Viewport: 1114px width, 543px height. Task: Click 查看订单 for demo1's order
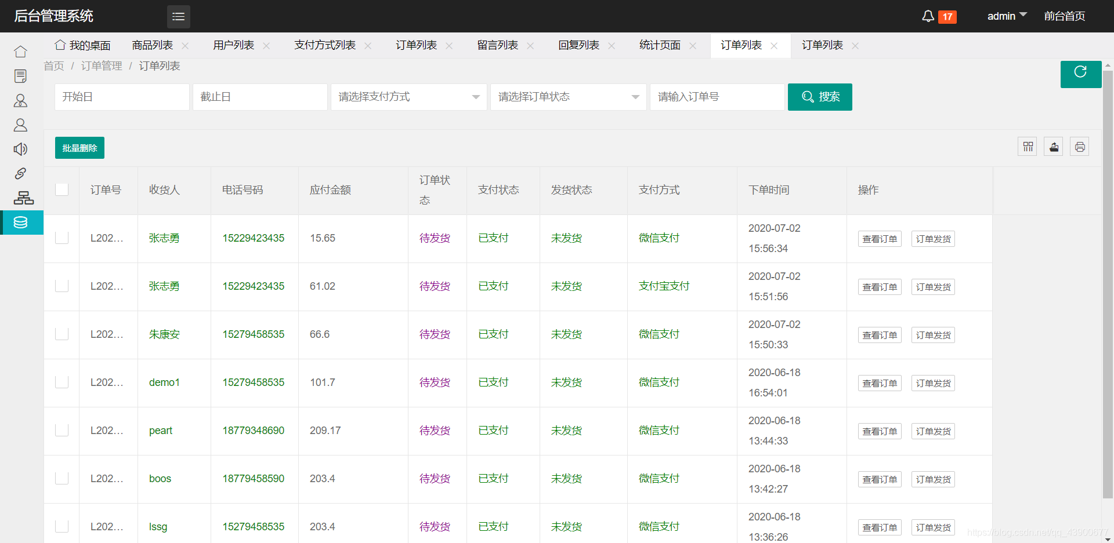(880, 383)
